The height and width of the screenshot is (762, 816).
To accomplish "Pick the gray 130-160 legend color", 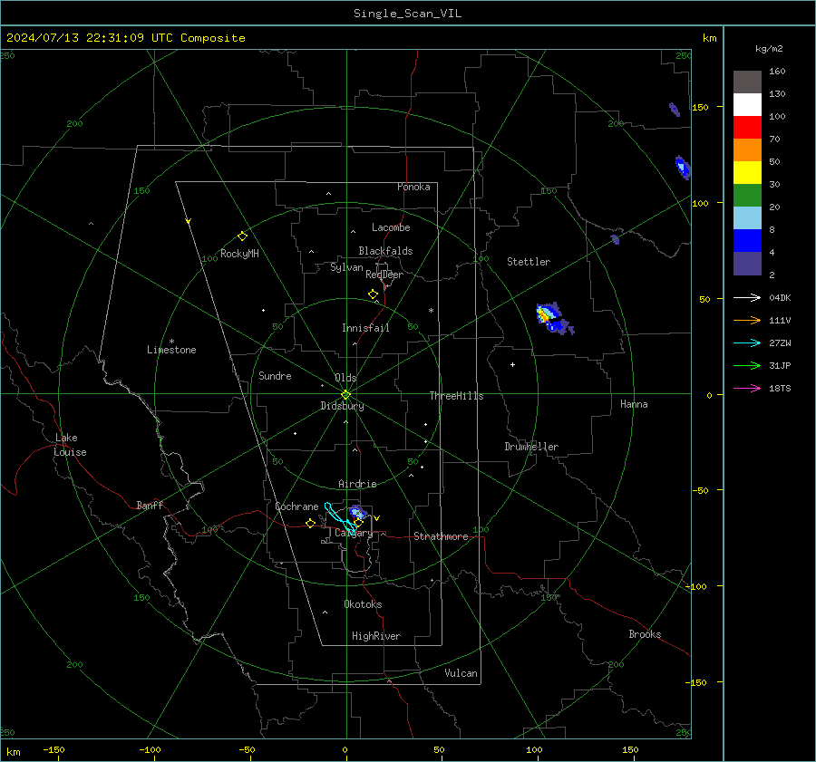I will tap(747, 82).
